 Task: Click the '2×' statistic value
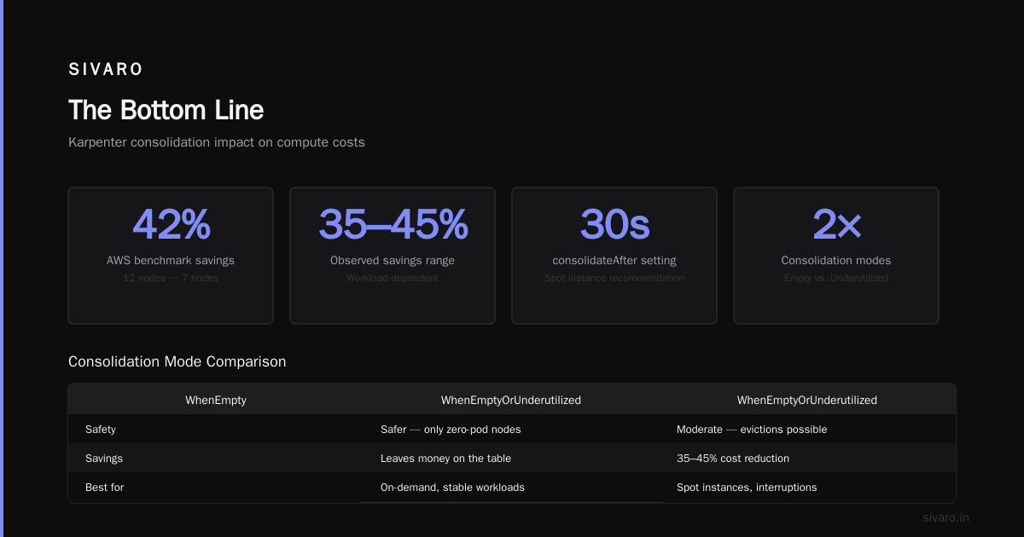pyautogui.click(x=836, y=225)
